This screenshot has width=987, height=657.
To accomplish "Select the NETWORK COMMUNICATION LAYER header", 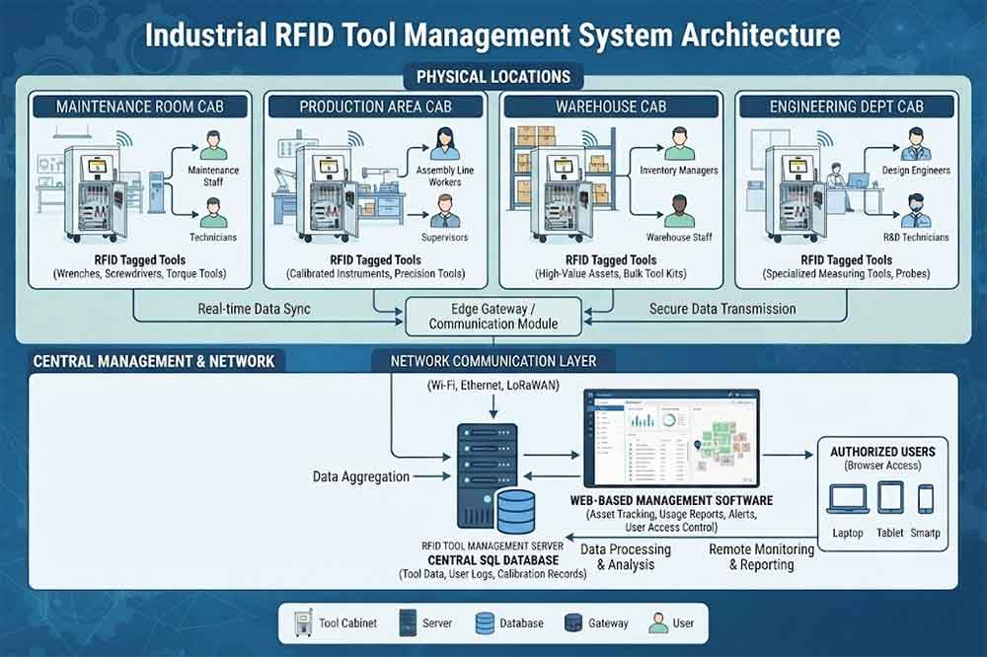I will pos(493,361).
